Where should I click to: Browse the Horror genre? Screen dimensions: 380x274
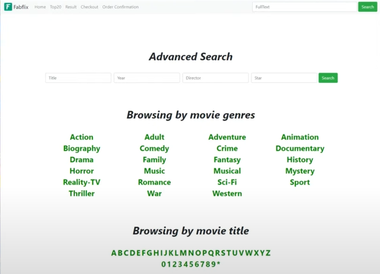click(82, 171)
